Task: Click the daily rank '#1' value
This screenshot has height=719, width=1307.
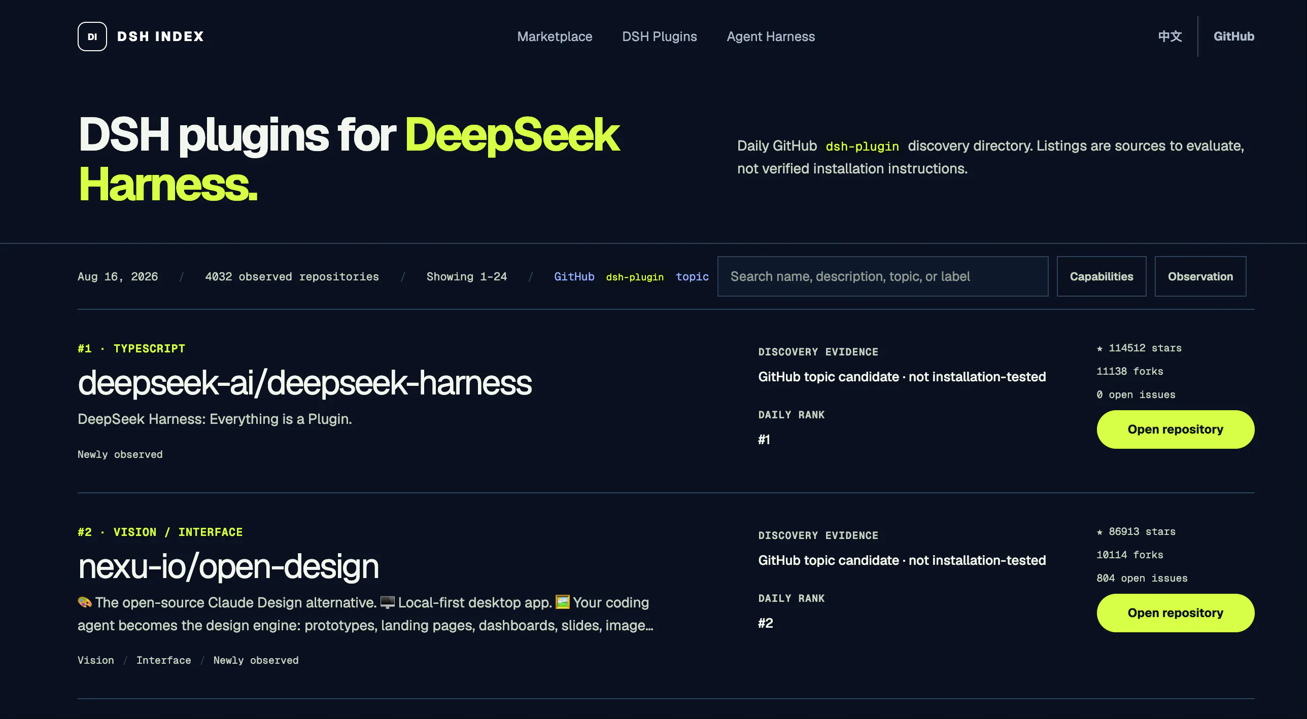Action: (x=764, y=440)
